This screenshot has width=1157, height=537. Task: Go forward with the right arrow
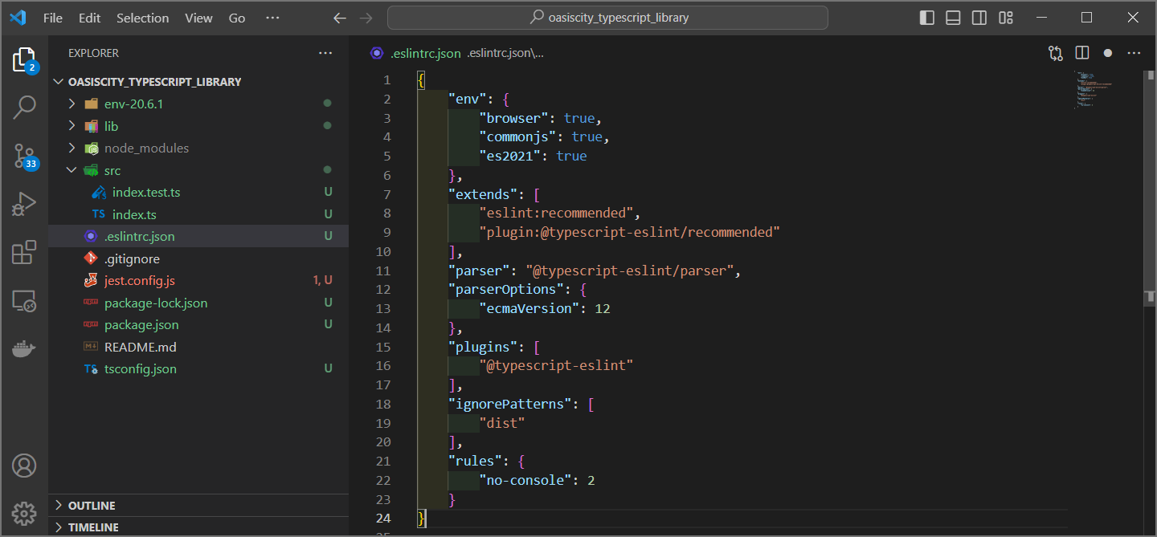(366, 18)
